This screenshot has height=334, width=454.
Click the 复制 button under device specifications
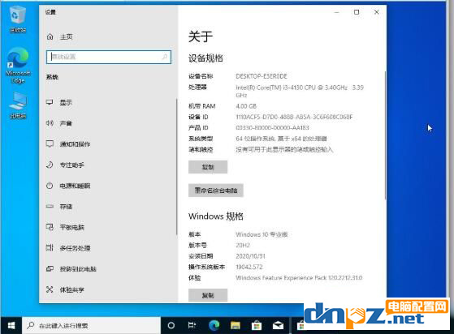208,167
